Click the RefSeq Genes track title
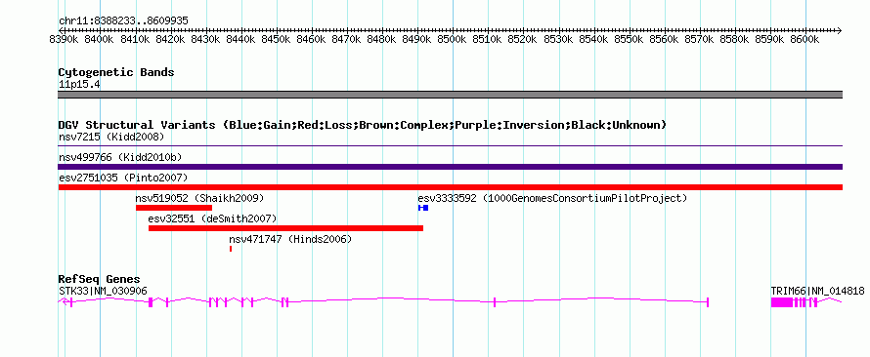This screenshot has height=357, width=870. coord(99,279)
